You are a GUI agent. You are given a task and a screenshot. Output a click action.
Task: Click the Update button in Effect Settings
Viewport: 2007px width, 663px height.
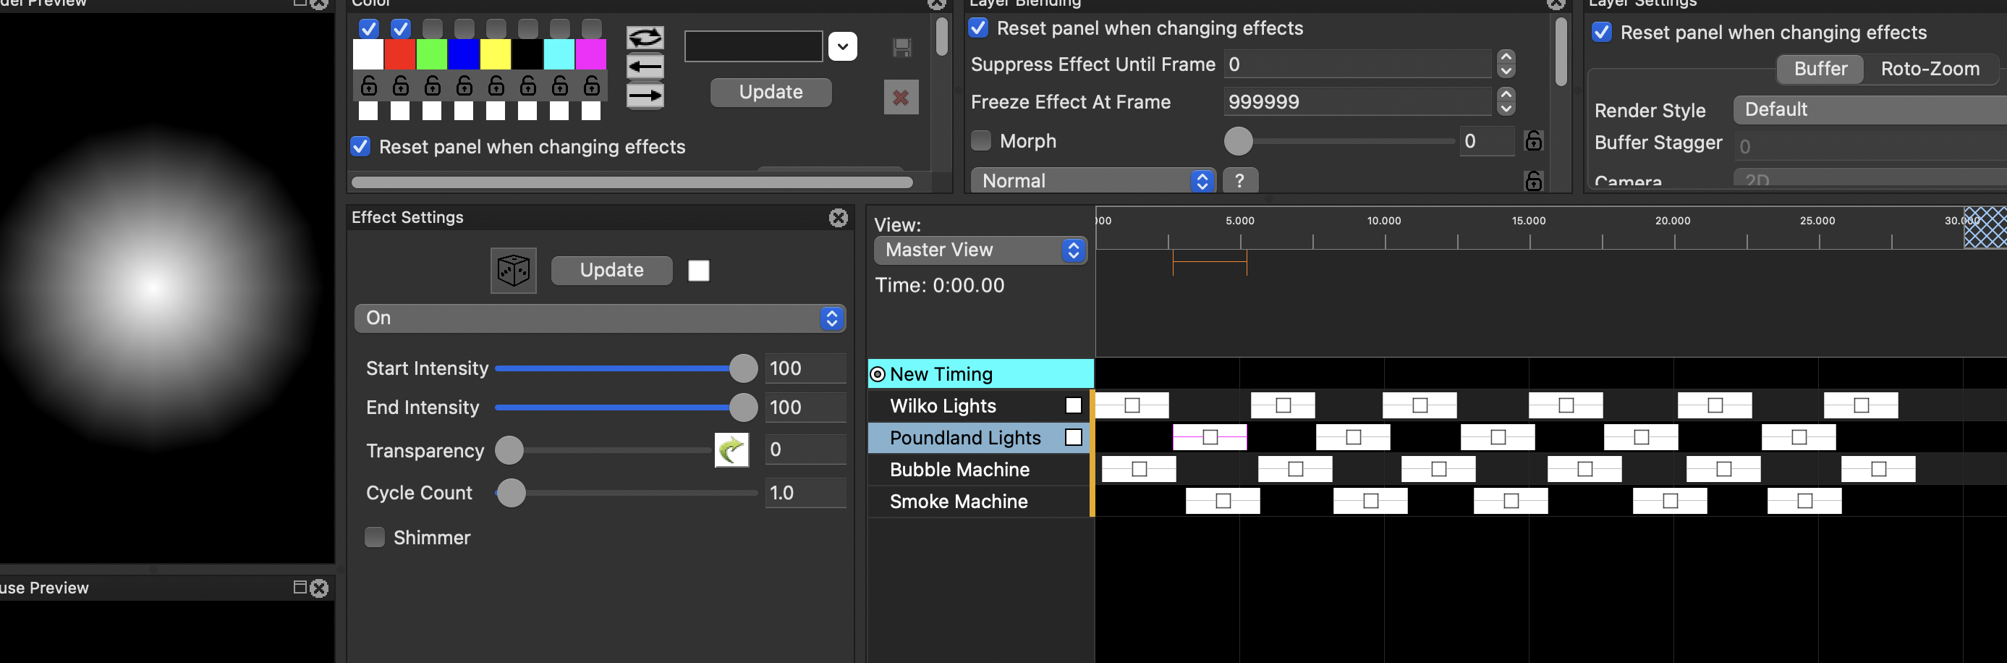click(611, 271)
